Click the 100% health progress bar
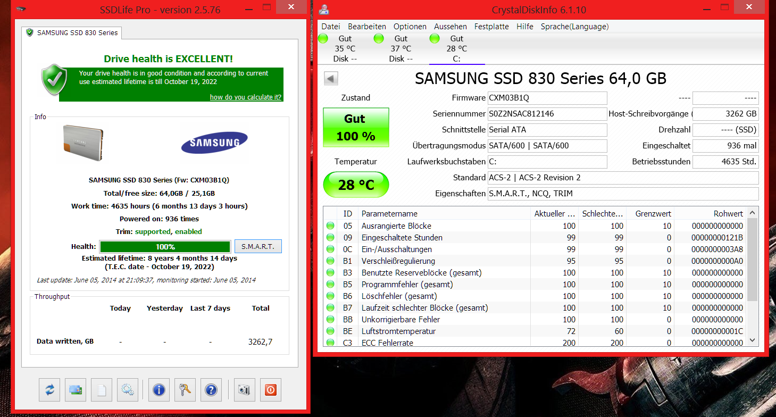Screen dimensions: 776x417 tap(165, 247)
